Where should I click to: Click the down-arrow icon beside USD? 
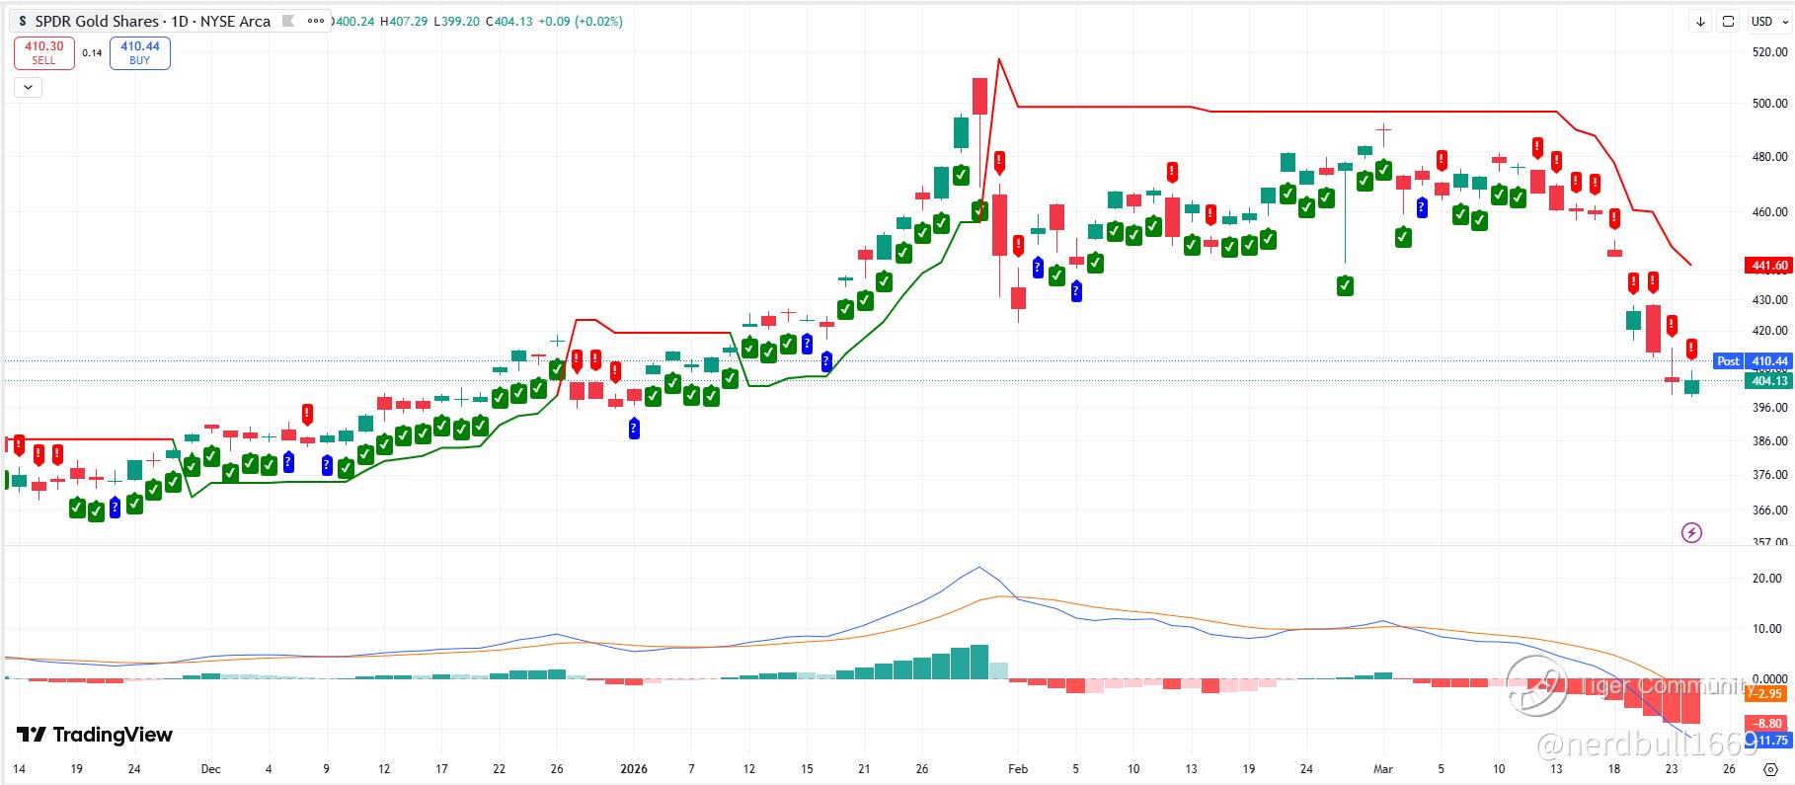1701,21
